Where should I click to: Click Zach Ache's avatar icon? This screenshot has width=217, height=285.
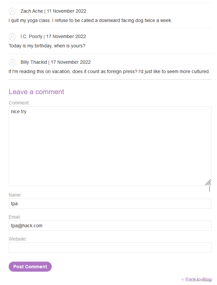tap(12, 11)
